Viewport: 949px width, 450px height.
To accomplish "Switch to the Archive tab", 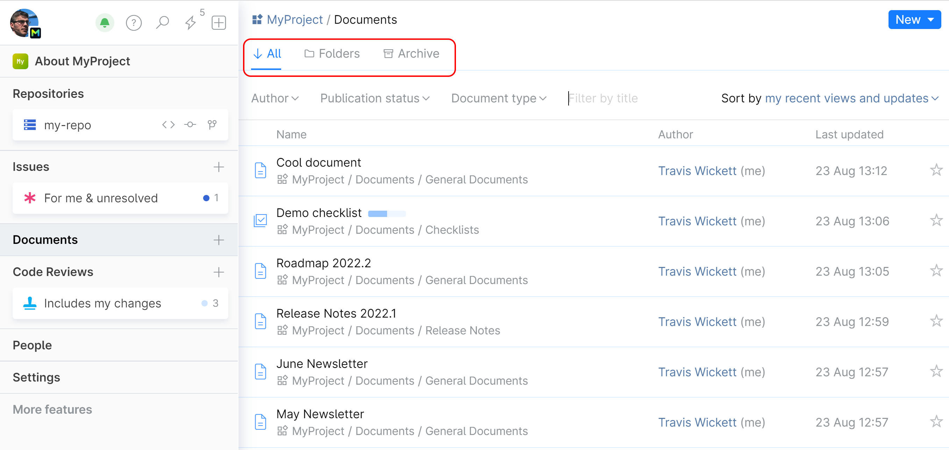I will [411, 54].
